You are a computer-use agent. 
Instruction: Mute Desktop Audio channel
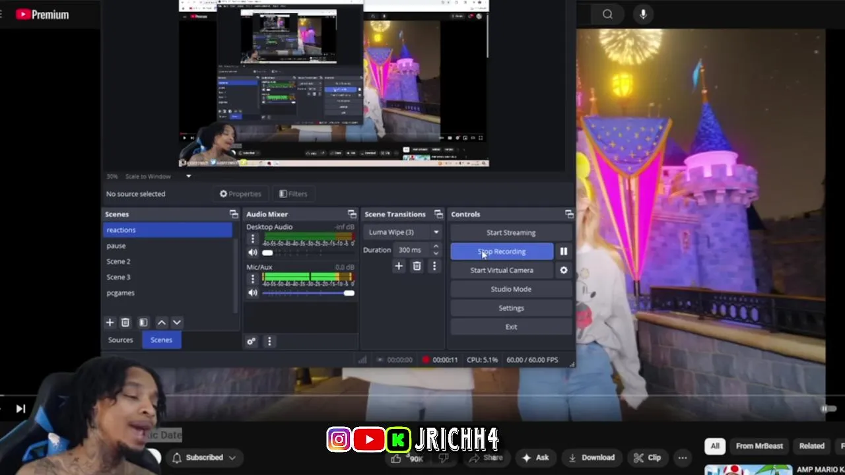tap(253, 253)
